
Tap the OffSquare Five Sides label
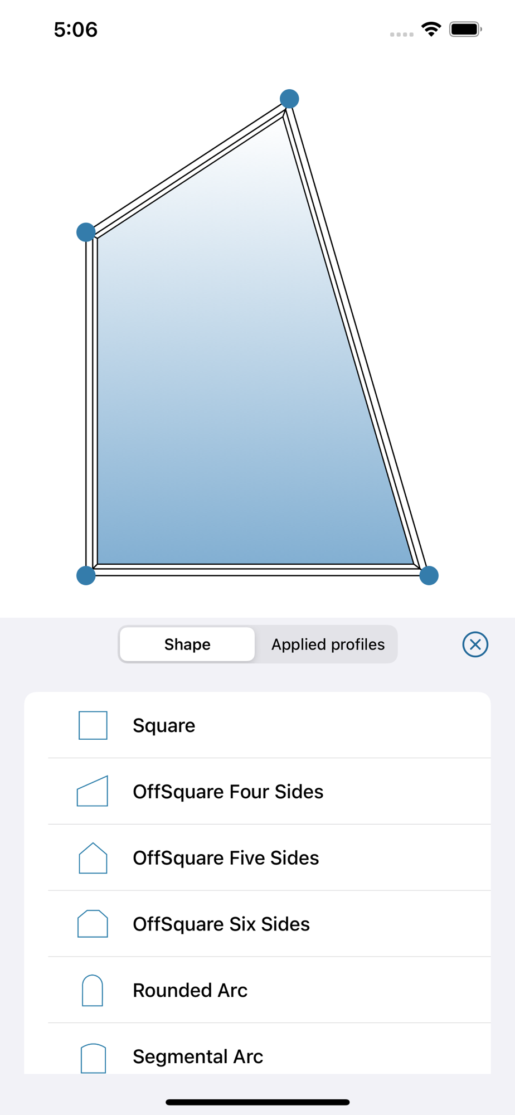coord(226,858)
